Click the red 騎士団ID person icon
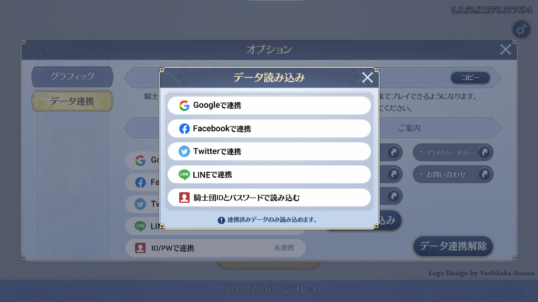Image resolution: width=538 pixels, height=302 pixels. 184,197
